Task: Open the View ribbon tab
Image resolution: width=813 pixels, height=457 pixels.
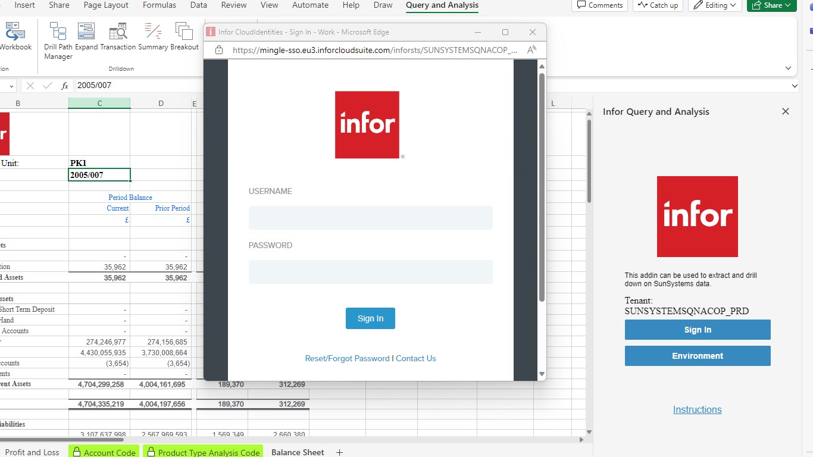Action: tap(269, 5)
